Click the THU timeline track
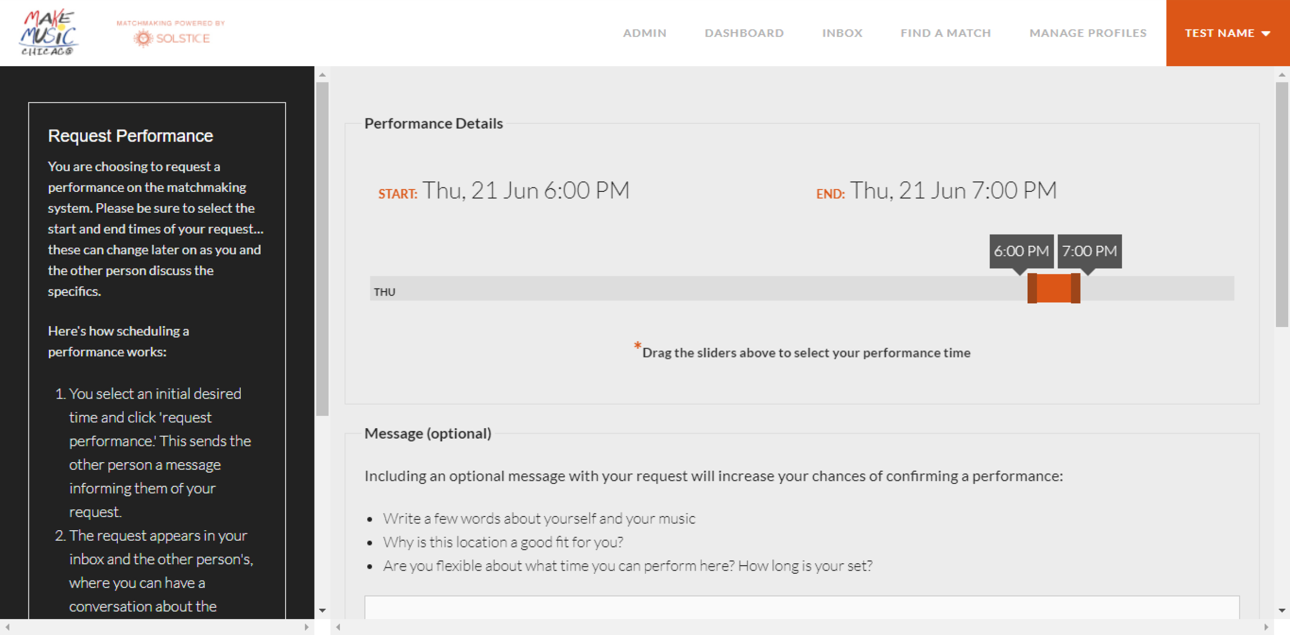 [x=802, y=288]
